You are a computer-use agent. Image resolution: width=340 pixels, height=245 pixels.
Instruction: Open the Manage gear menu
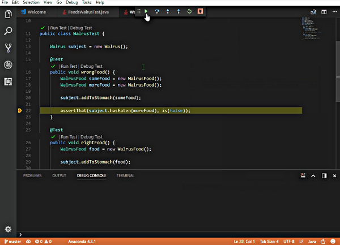(8, 229)
